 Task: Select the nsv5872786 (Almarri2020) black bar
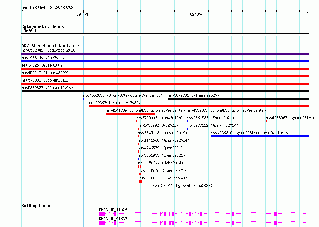click(238, 99)
